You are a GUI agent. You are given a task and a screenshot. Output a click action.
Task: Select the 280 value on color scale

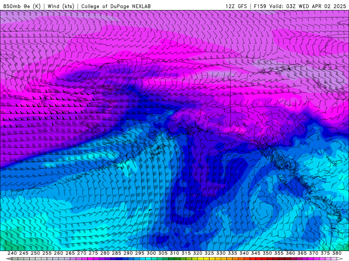pyautogui.click(x=105, y=253)
